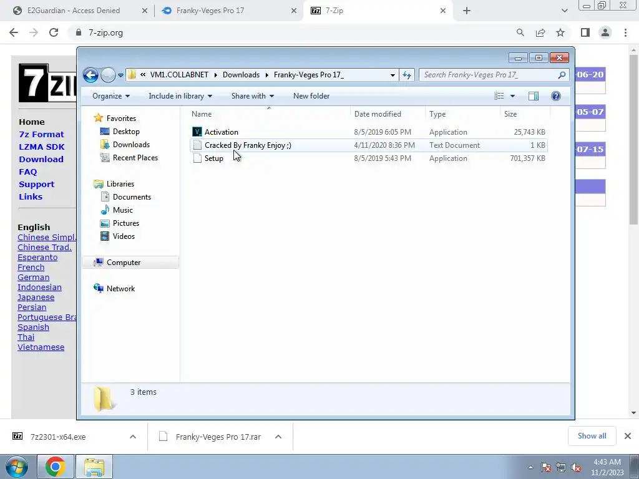Viewport: 639px width, 479px height.
Task: Click the Explorer forward navigation arrow
Action: click(x=108, y=75)
